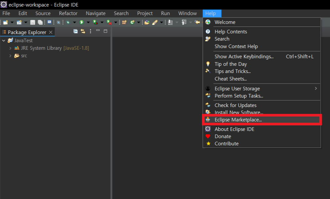This screenshot has height=199, width=330.
Task: Toggle Skip All Breakpoints icon
Action: click(x=59, y=22)
